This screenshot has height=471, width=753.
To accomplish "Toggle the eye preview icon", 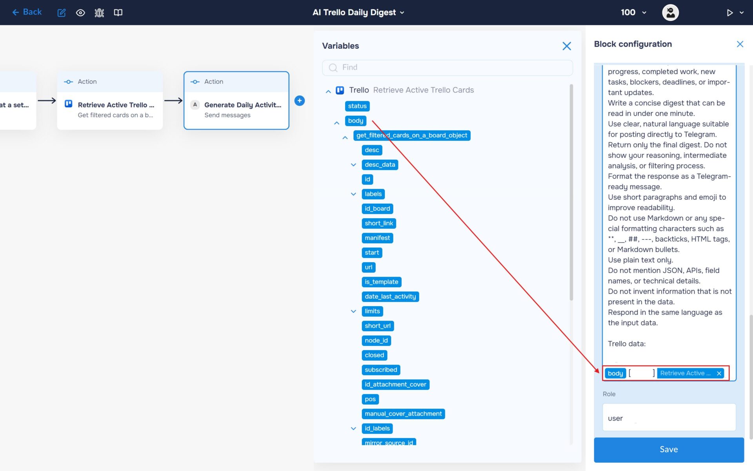I will click(80, 13).
